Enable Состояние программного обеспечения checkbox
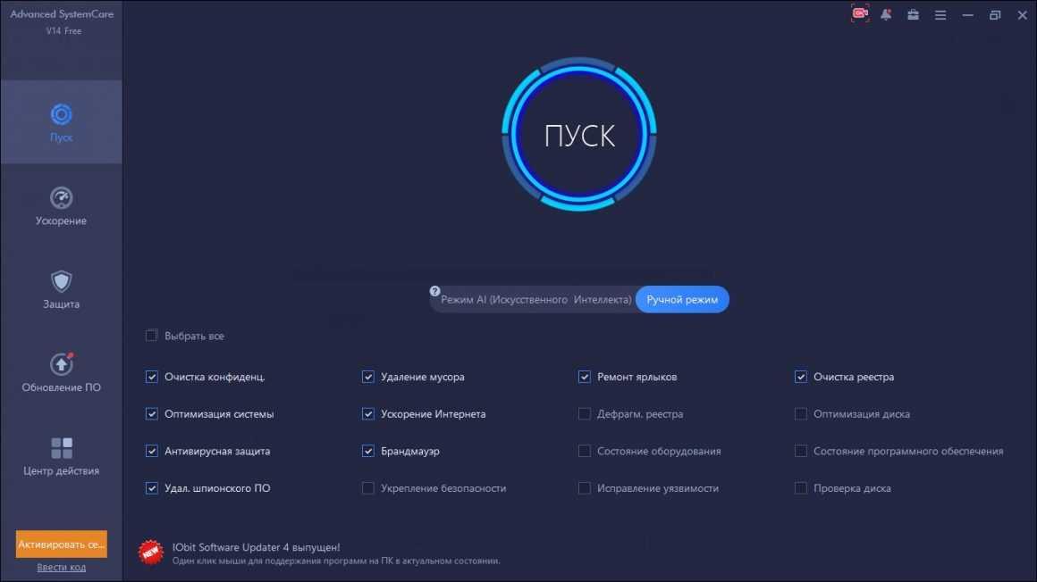This screenshot has height=582, width=1037. pyautogui.click(x=800, y=451)
